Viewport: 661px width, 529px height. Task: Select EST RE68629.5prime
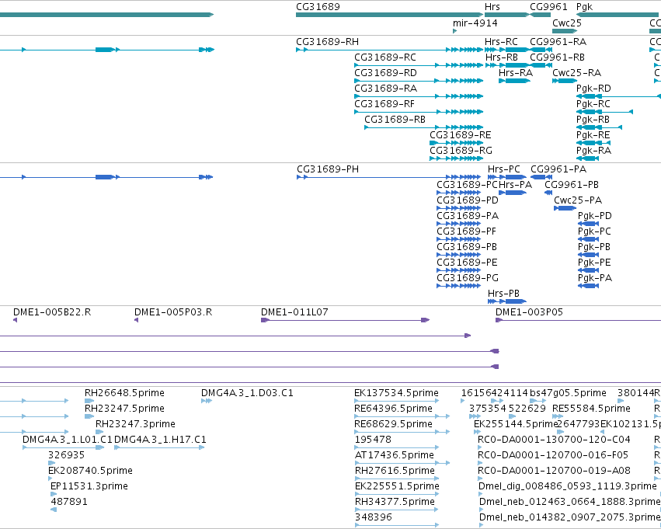(402, 432)
